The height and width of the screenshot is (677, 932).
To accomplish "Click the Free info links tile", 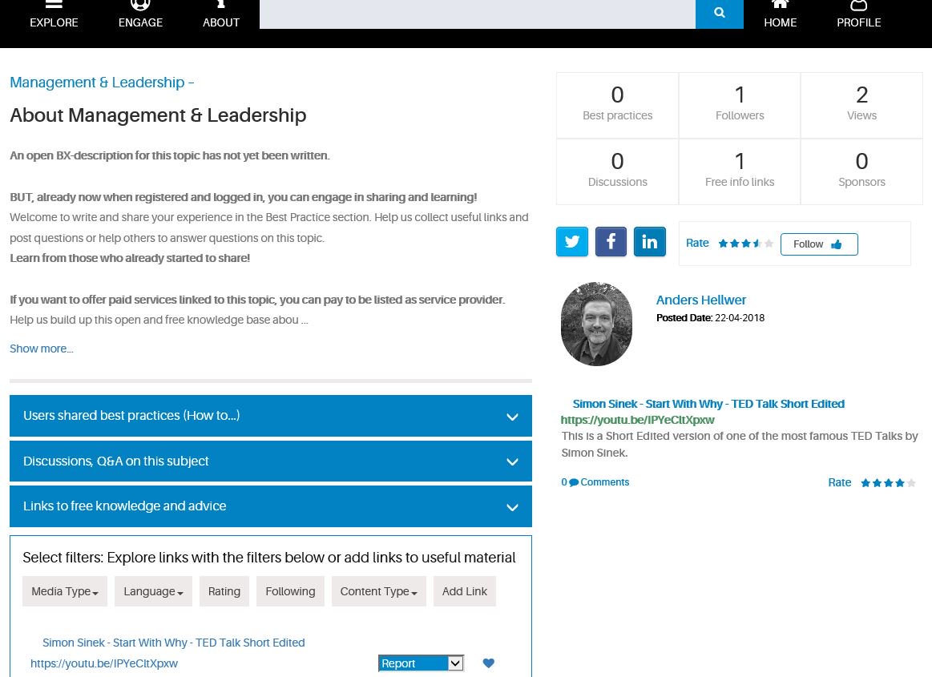I will [740, 171].
